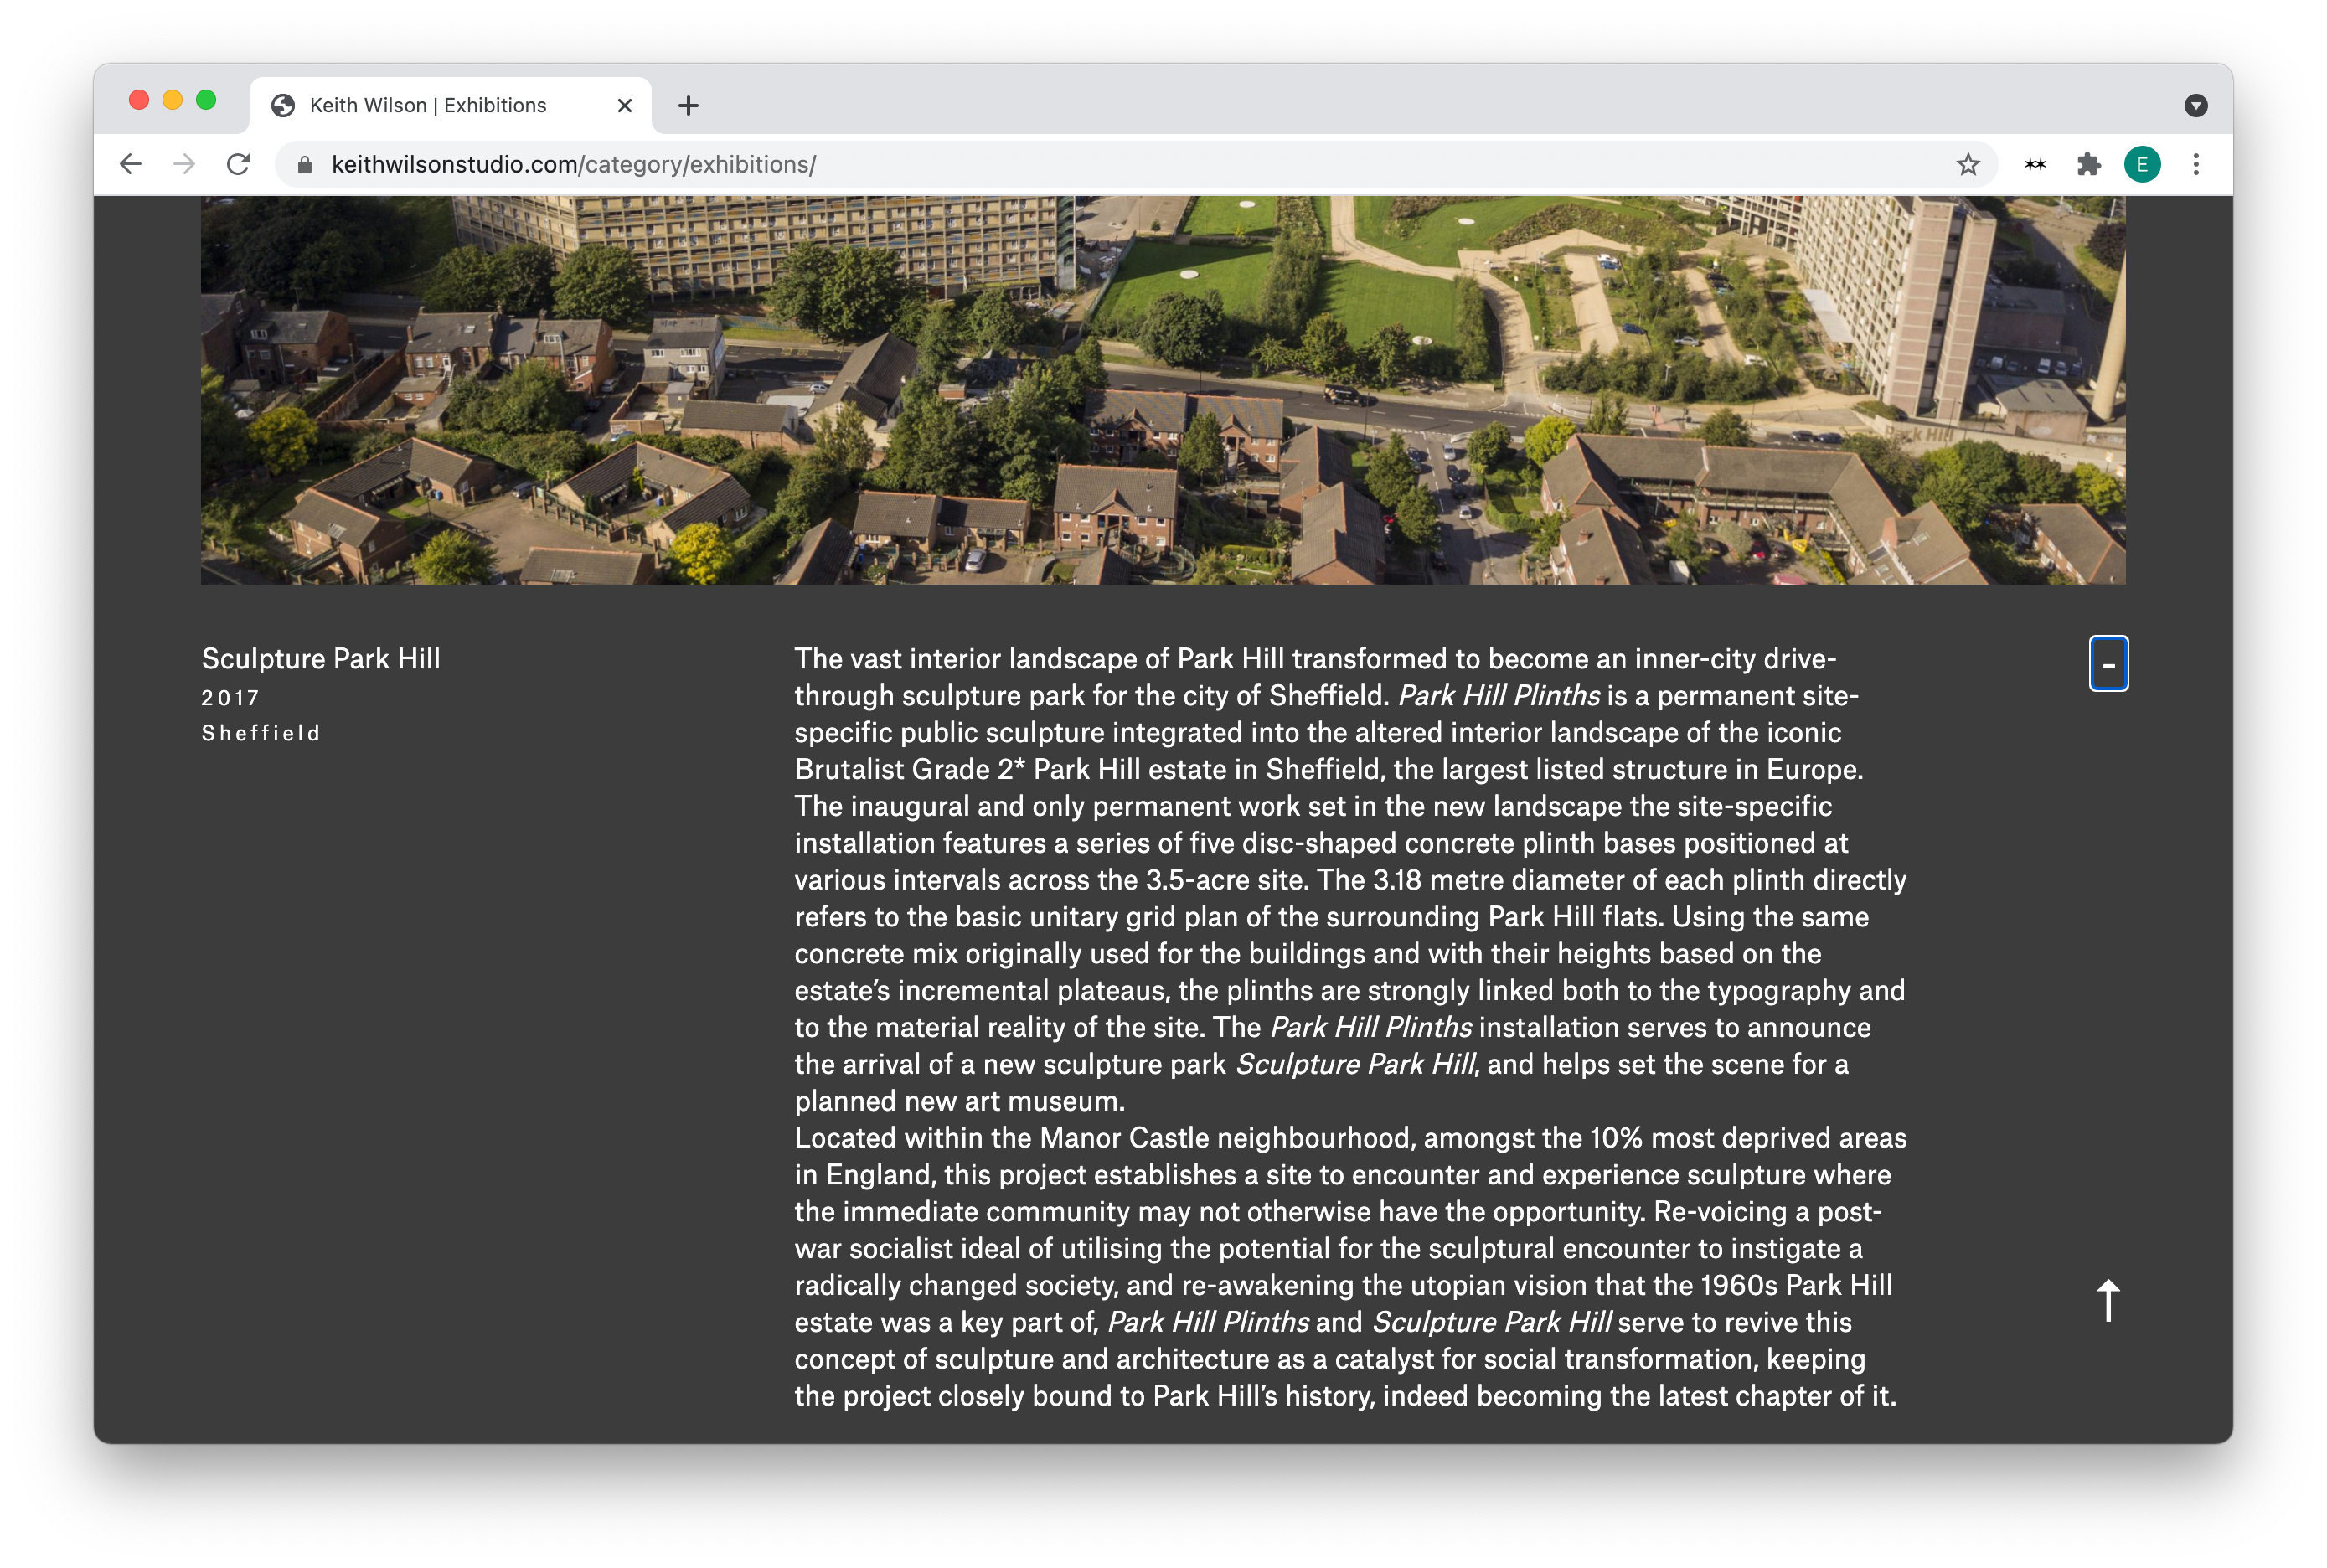Click the browser back arrow

[131, 164]
